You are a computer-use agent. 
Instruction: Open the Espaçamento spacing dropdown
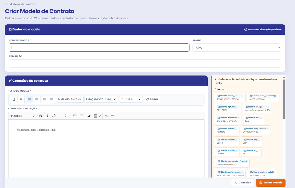point(101,99)
